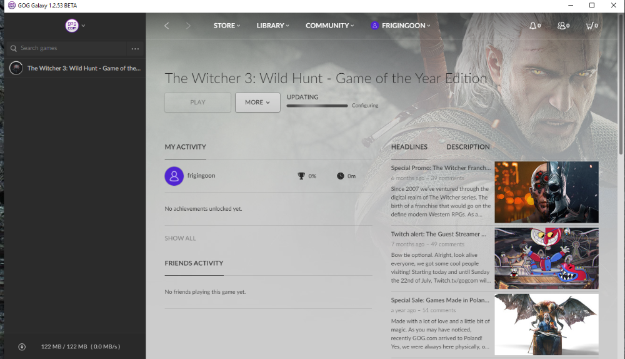This screenshot has width=625, height=359.
Task: Click the updating progress bar
Action: click(317, 106)
